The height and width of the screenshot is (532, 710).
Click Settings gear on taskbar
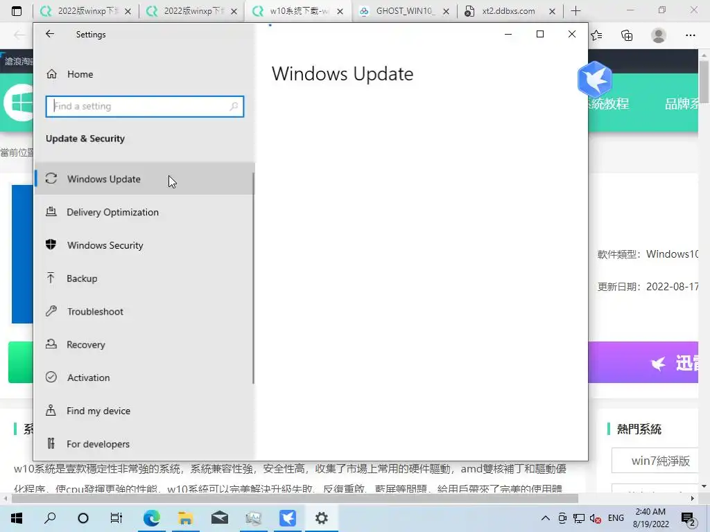(322, 518)
